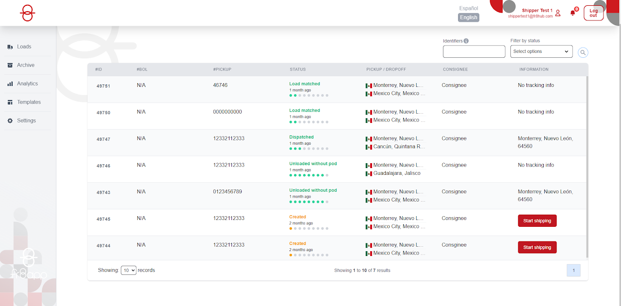621x306 pixels.
Task: Open load ID 49744
Action: pos(103,246)
